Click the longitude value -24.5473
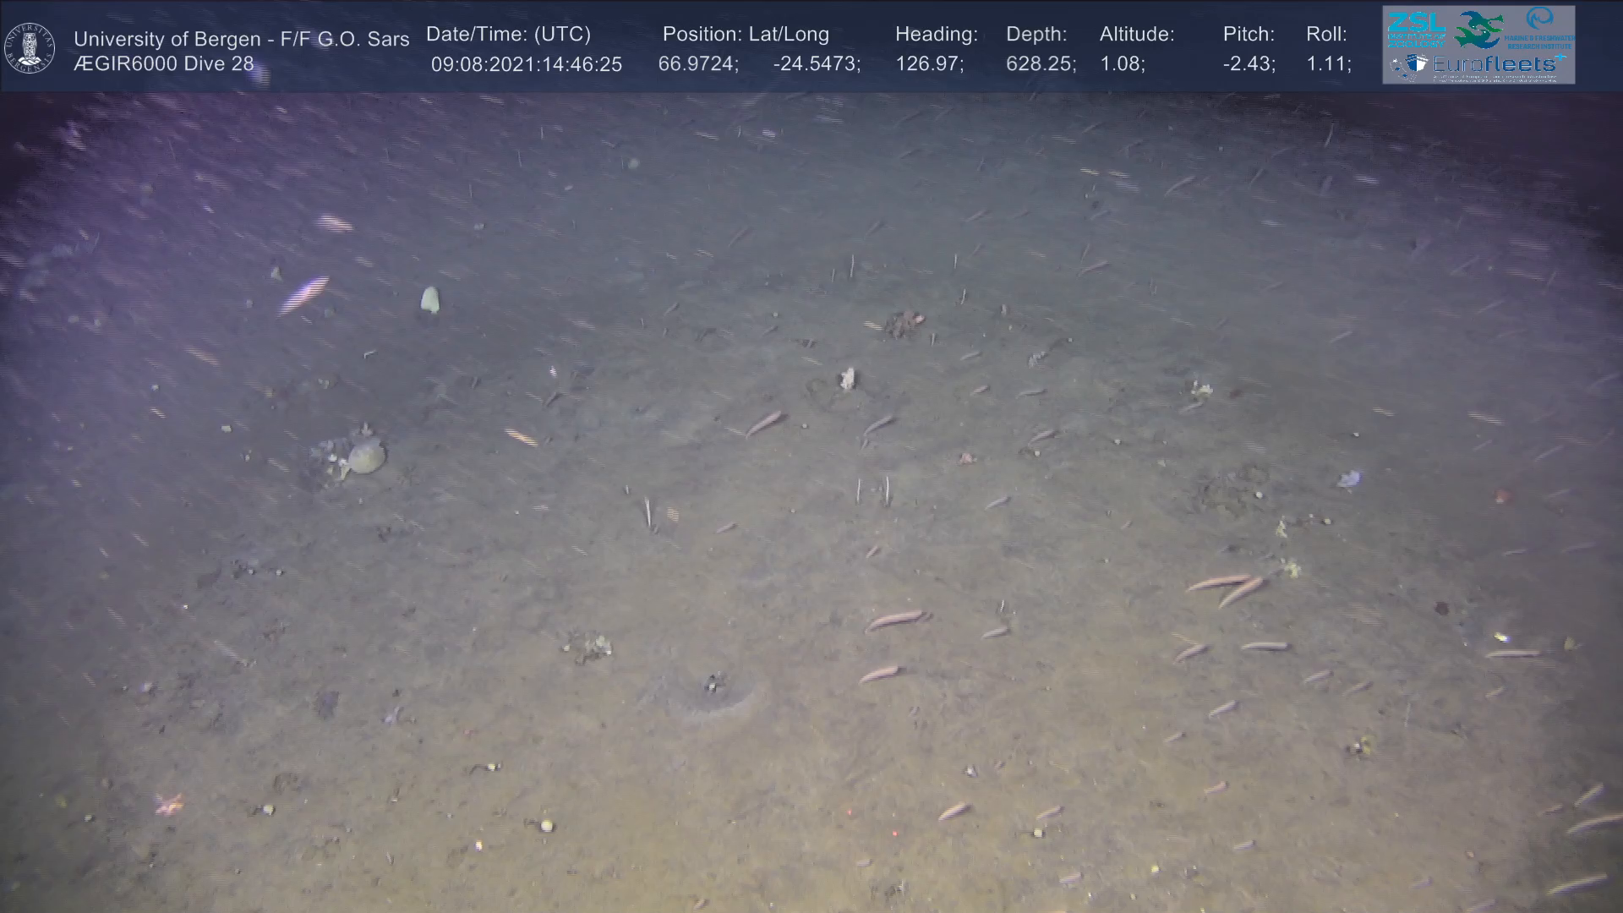The width and height of the screenshot is (1623, 913). (x=816, y=64)
